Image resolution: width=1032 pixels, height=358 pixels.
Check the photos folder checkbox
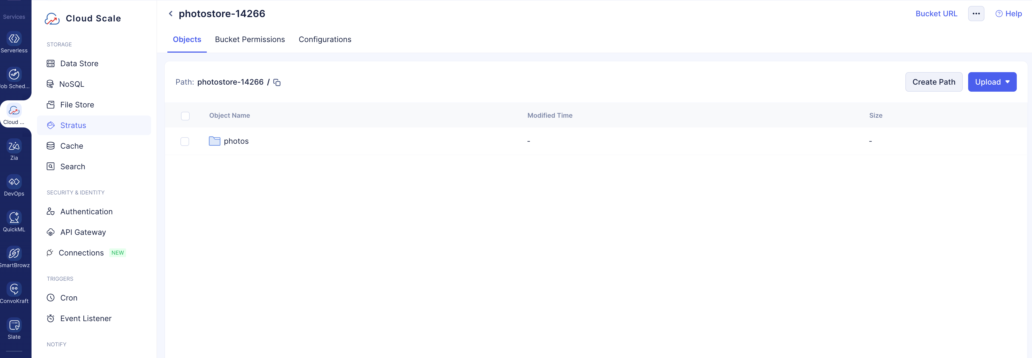(x=185, y=142)
